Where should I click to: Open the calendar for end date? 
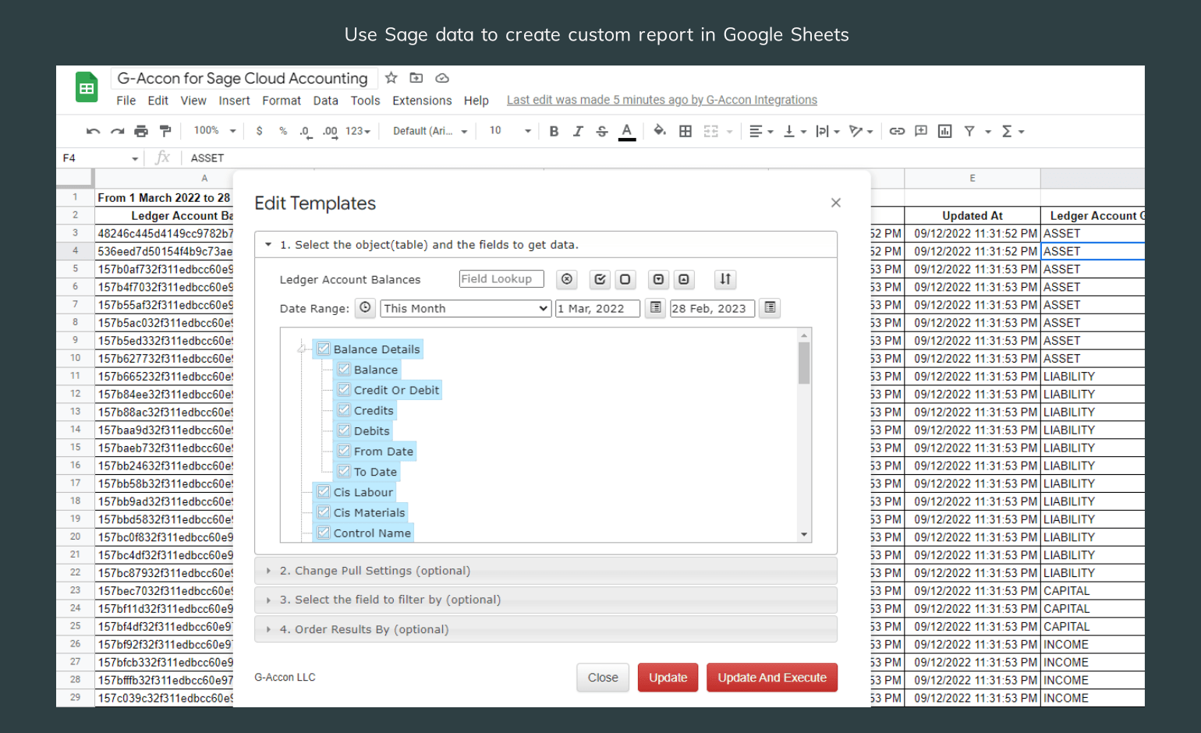pos(770,308)
